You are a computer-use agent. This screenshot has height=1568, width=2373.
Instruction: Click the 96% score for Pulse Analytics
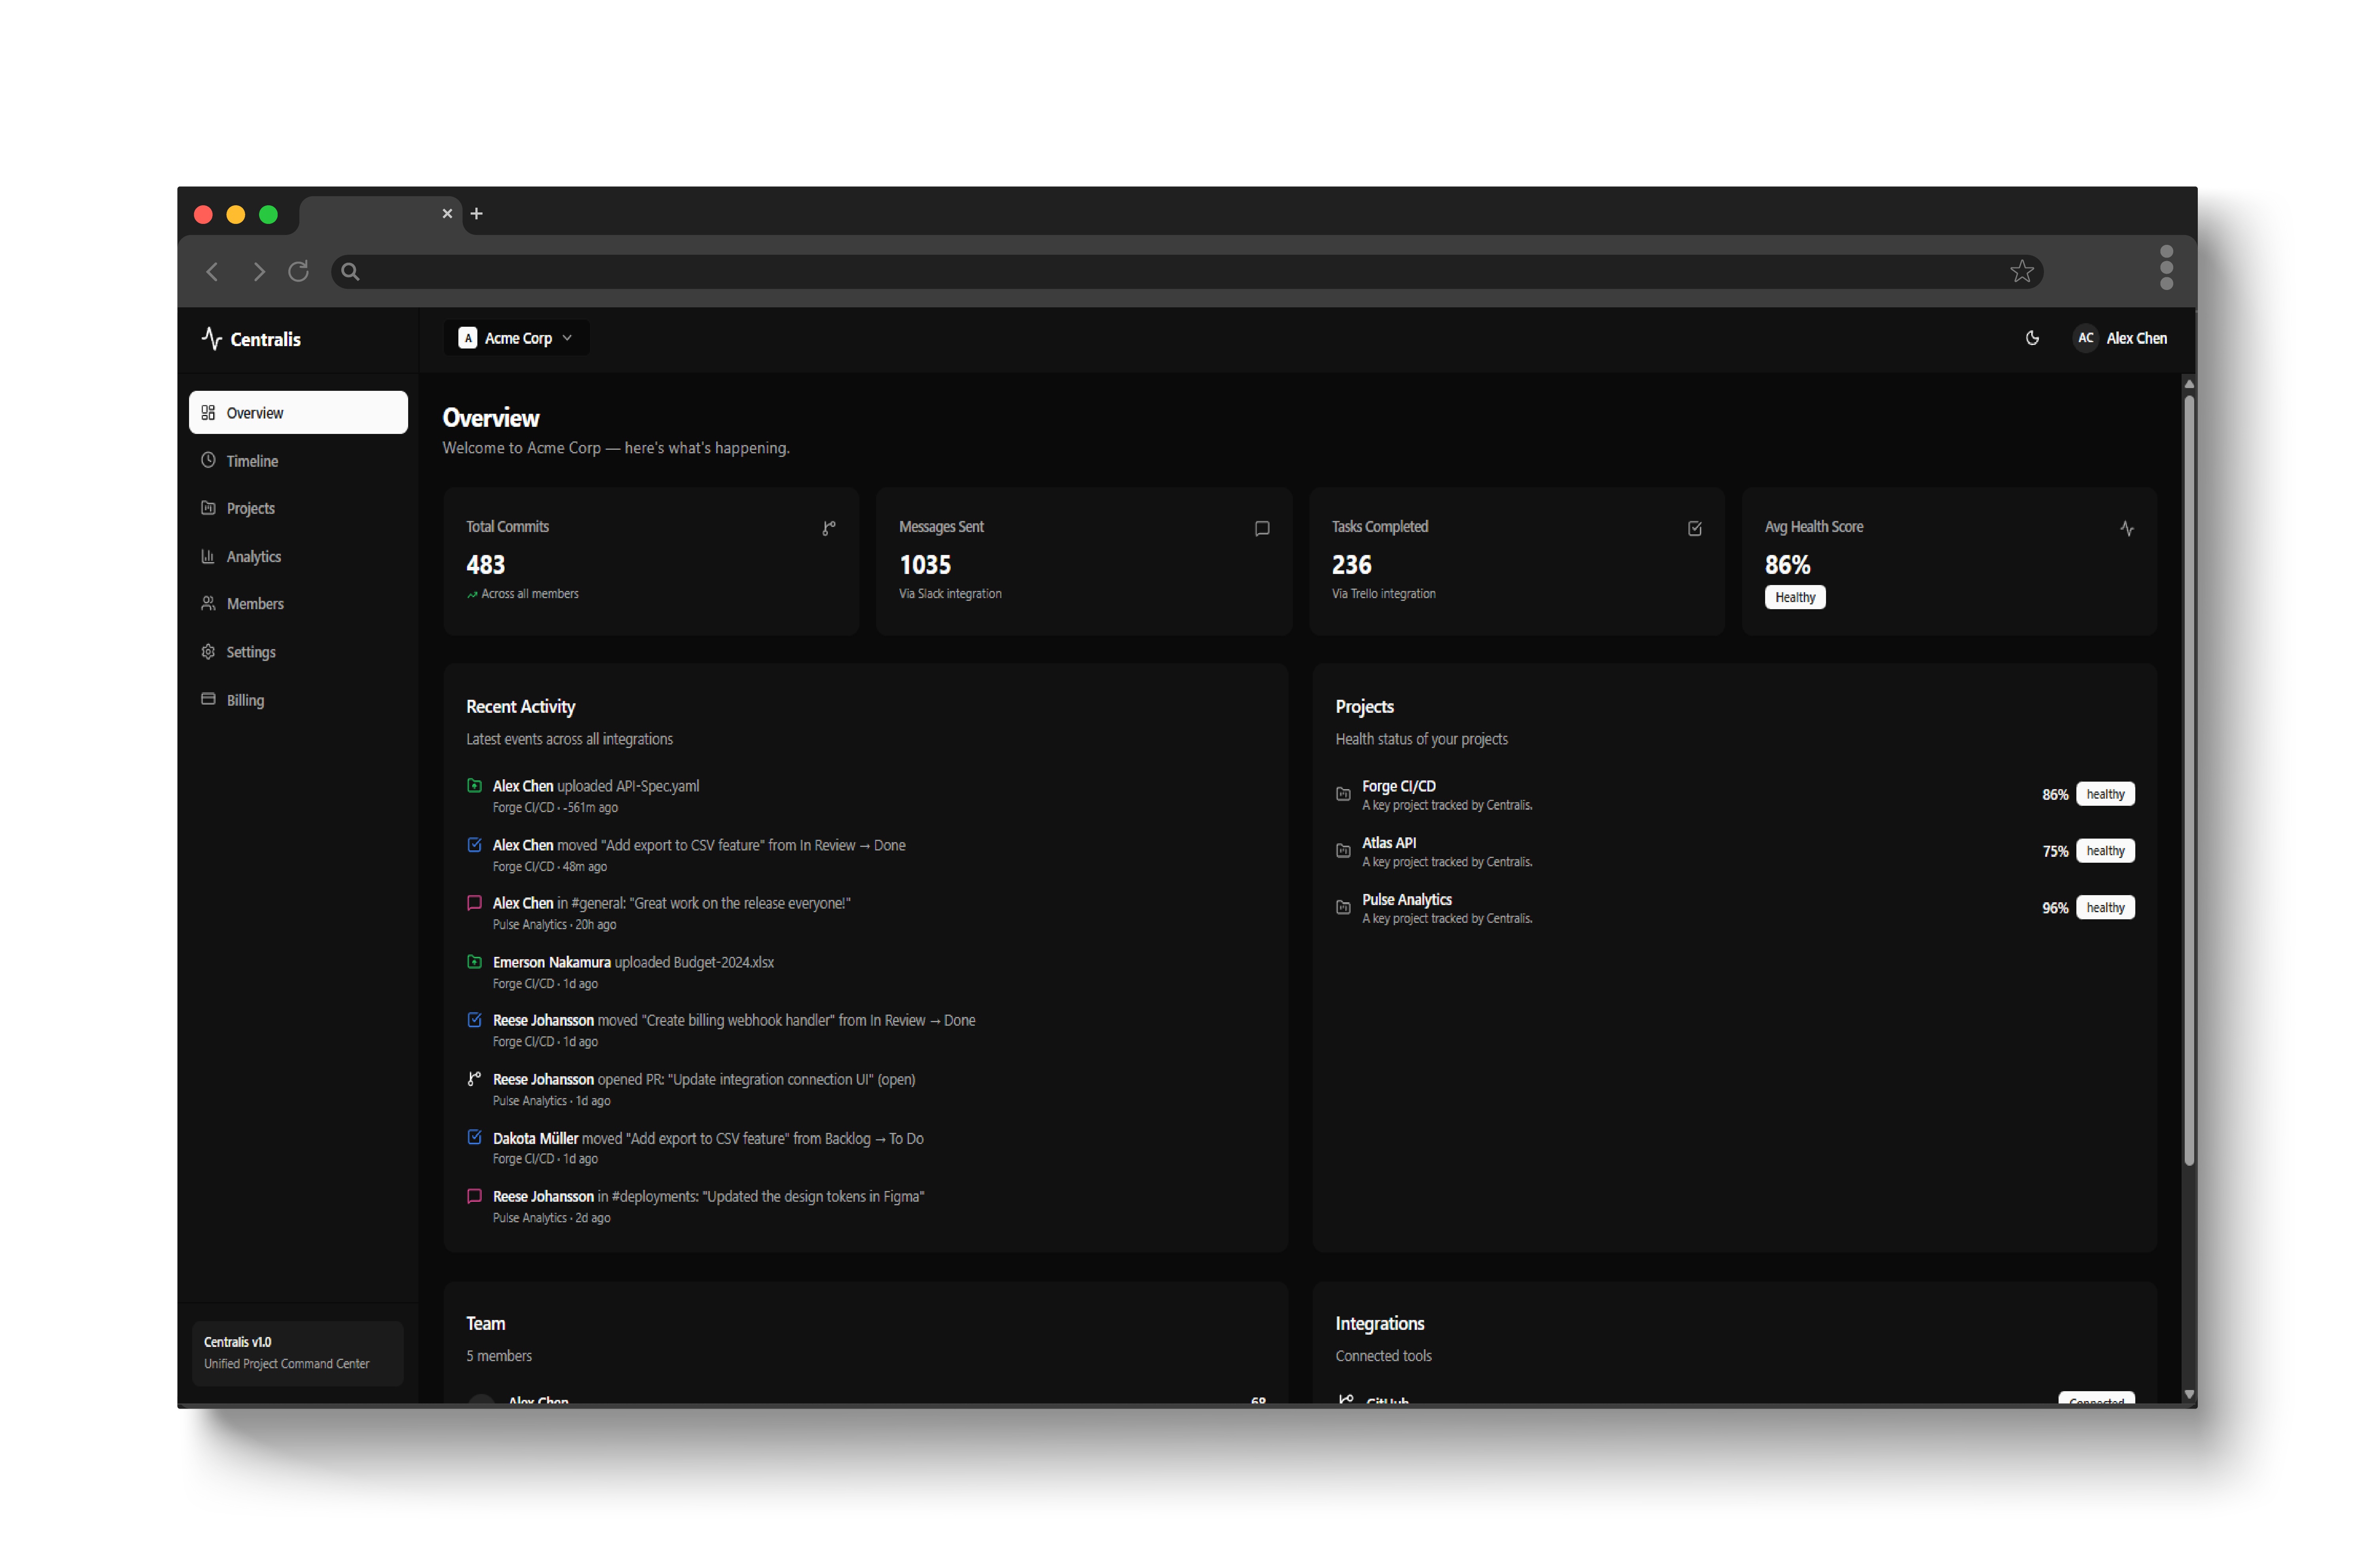click(2054, 908)
